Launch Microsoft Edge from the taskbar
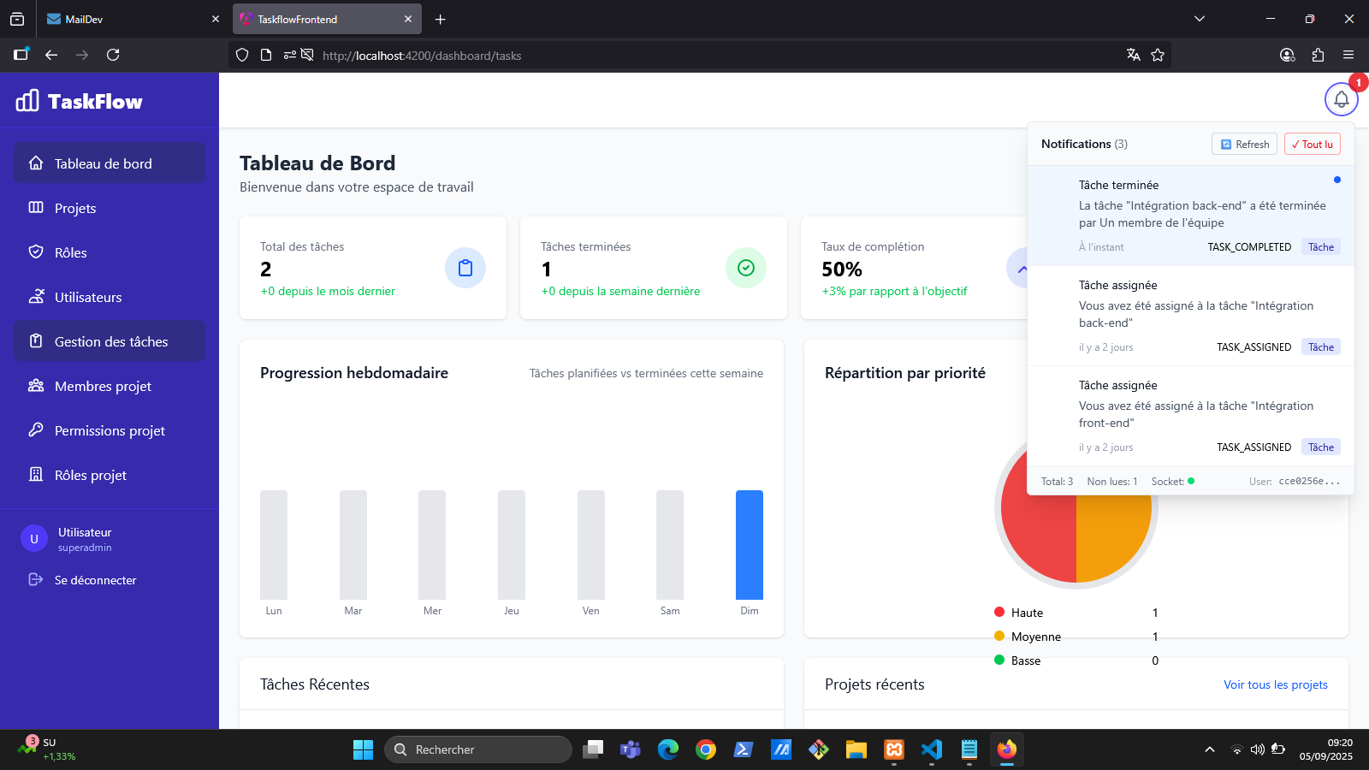This screenshot has width=1369, height=770. (x=668, y=749)
